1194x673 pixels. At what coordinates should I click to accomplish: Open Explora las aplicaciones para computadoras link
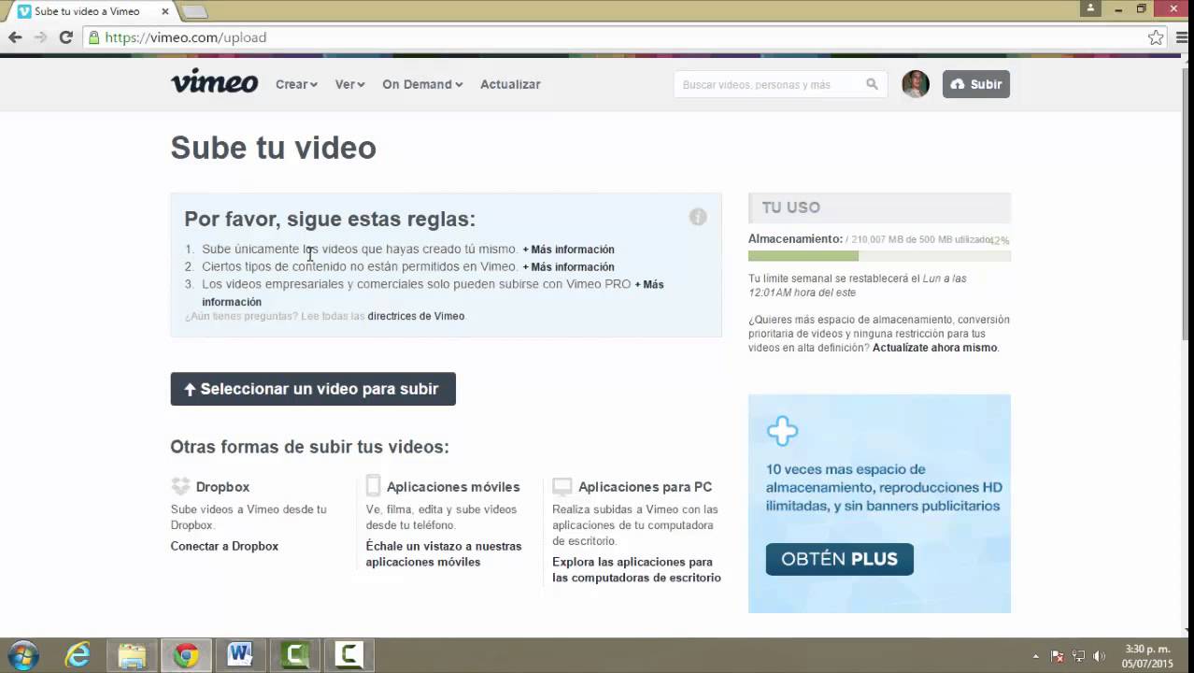coord(636,569)
